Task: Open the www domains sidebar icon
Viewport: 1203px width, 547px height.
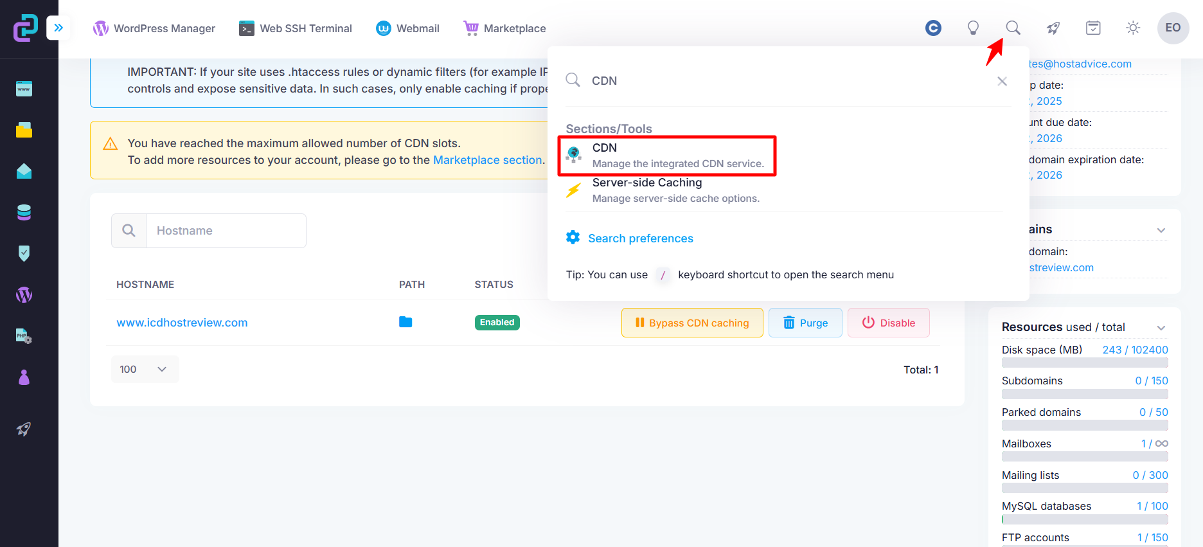Action: pos(24,89)
